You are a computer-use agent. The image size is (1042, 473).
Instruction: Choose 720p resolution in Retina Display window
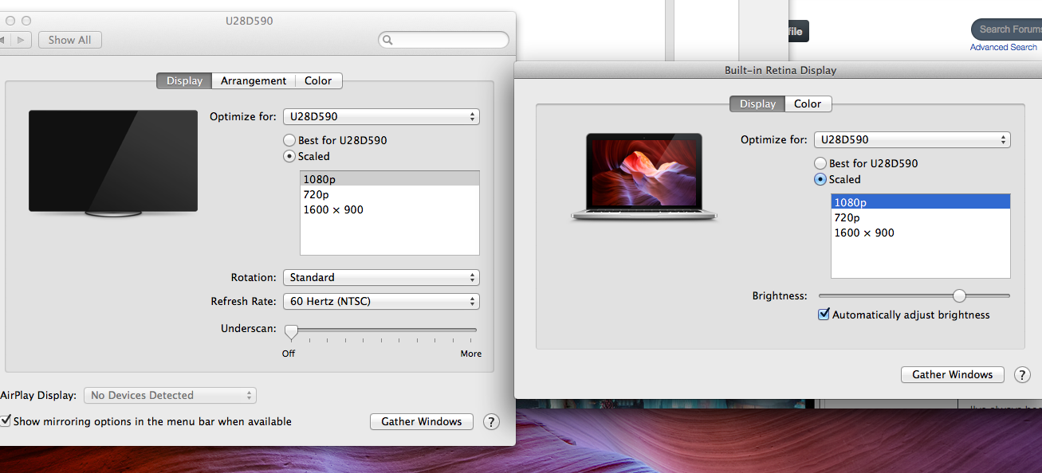pyautogui.click(x=921, y=217)
